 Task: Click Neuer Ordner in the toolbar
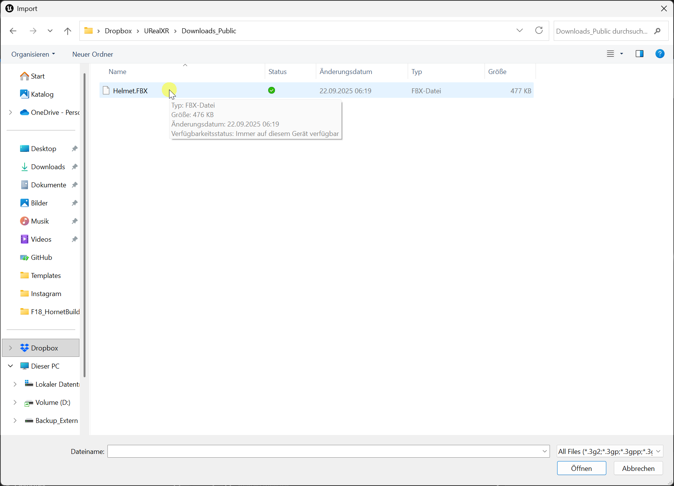tap(93, 54)
